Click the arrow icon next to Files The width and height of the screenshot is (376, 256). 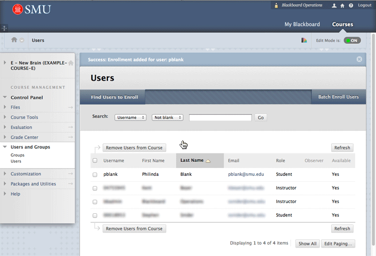coord(70,107)
